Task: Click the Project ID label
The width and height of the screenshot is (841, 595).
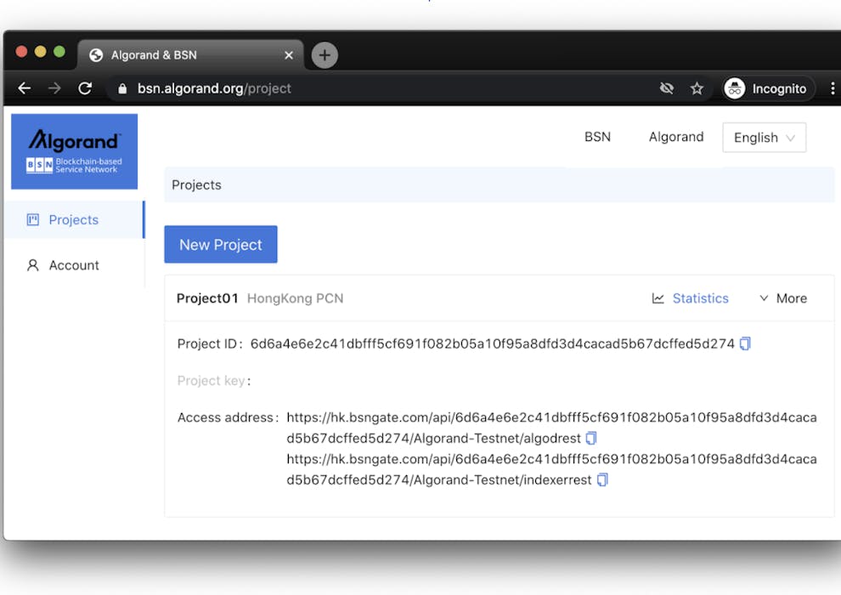Action: click(207, 343)
